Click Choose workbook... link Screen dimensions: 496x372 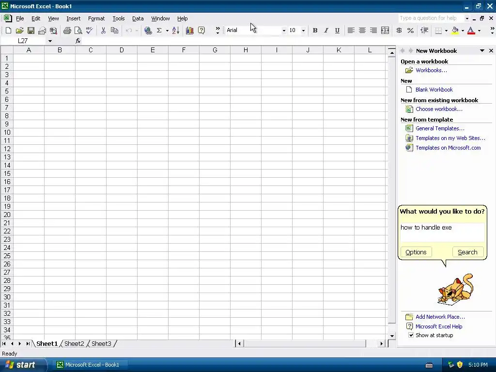coord(439,109)
